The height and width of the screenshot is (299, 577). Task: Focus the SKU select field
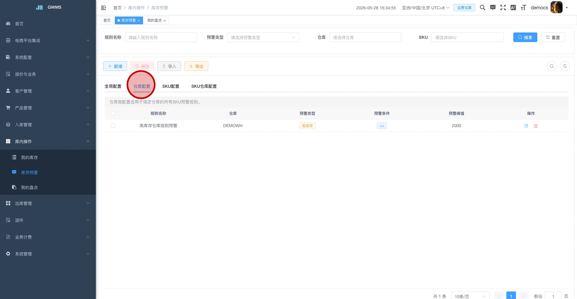[468, 37]
